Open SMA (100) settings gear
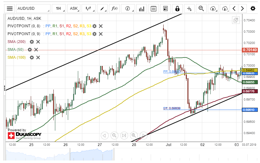The image size is (260, 163). (32, 57)
